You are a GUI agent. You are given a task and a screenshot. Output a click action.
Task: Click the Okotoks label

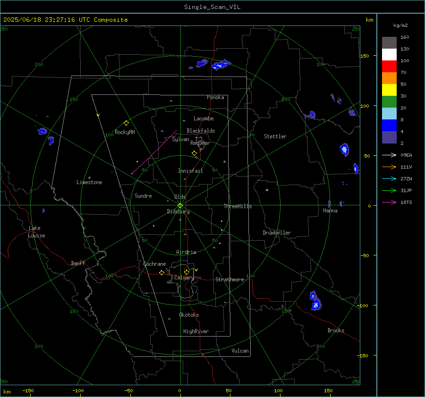pyautogui.click(x=189, y=315)
